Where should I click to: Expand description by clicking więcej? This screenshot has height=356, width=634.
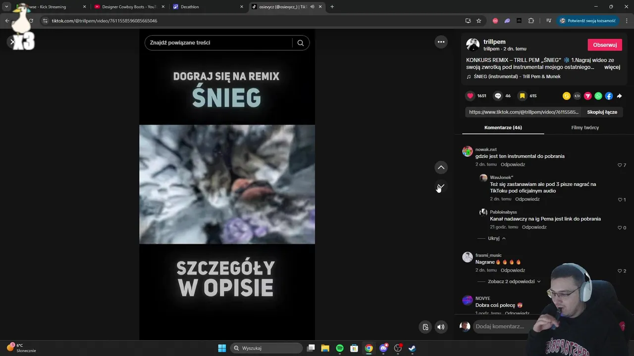click(x=612, y=67)
